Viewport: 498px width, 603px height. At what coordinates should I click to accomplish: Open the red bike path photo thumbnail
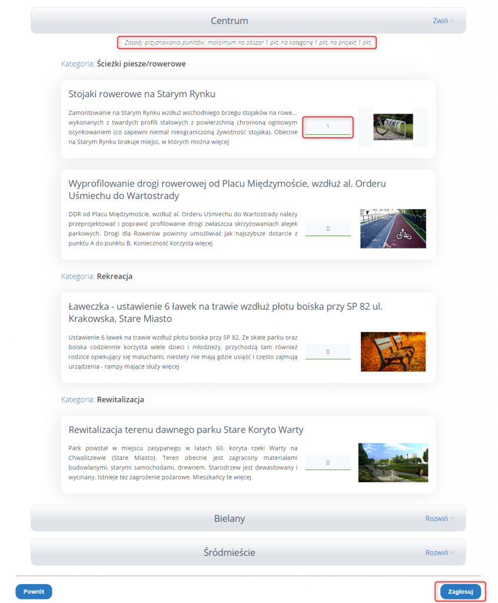[x=393, y=228]
